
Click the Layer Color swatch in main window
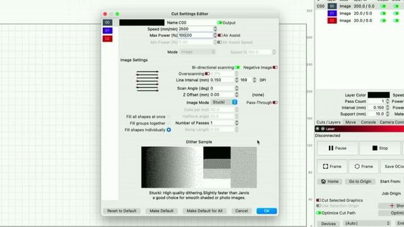pos(379,95)
